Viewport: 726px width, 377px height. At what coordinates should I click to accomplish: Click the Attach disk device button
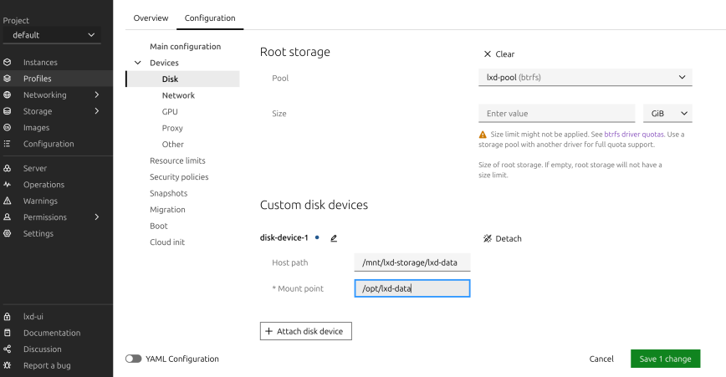(306, 331)
